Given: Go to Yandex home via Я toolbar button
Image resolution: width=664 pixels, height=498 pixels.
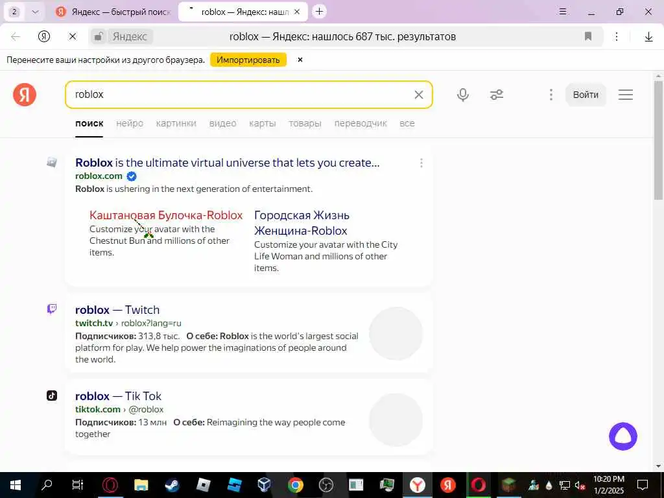Looking at the screenshot, I should point(44,37).
